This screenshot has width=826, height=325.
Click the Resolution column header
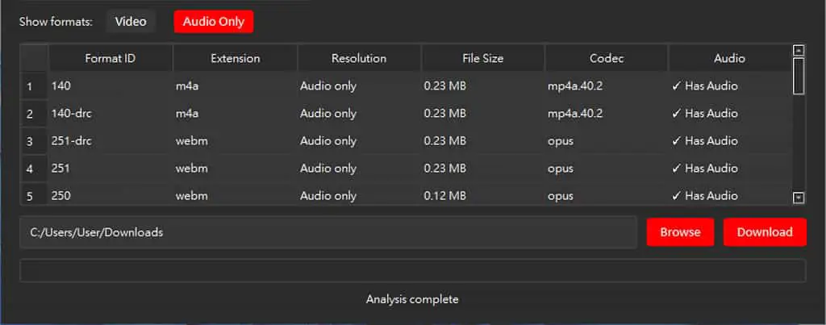[x=359, y=59]
